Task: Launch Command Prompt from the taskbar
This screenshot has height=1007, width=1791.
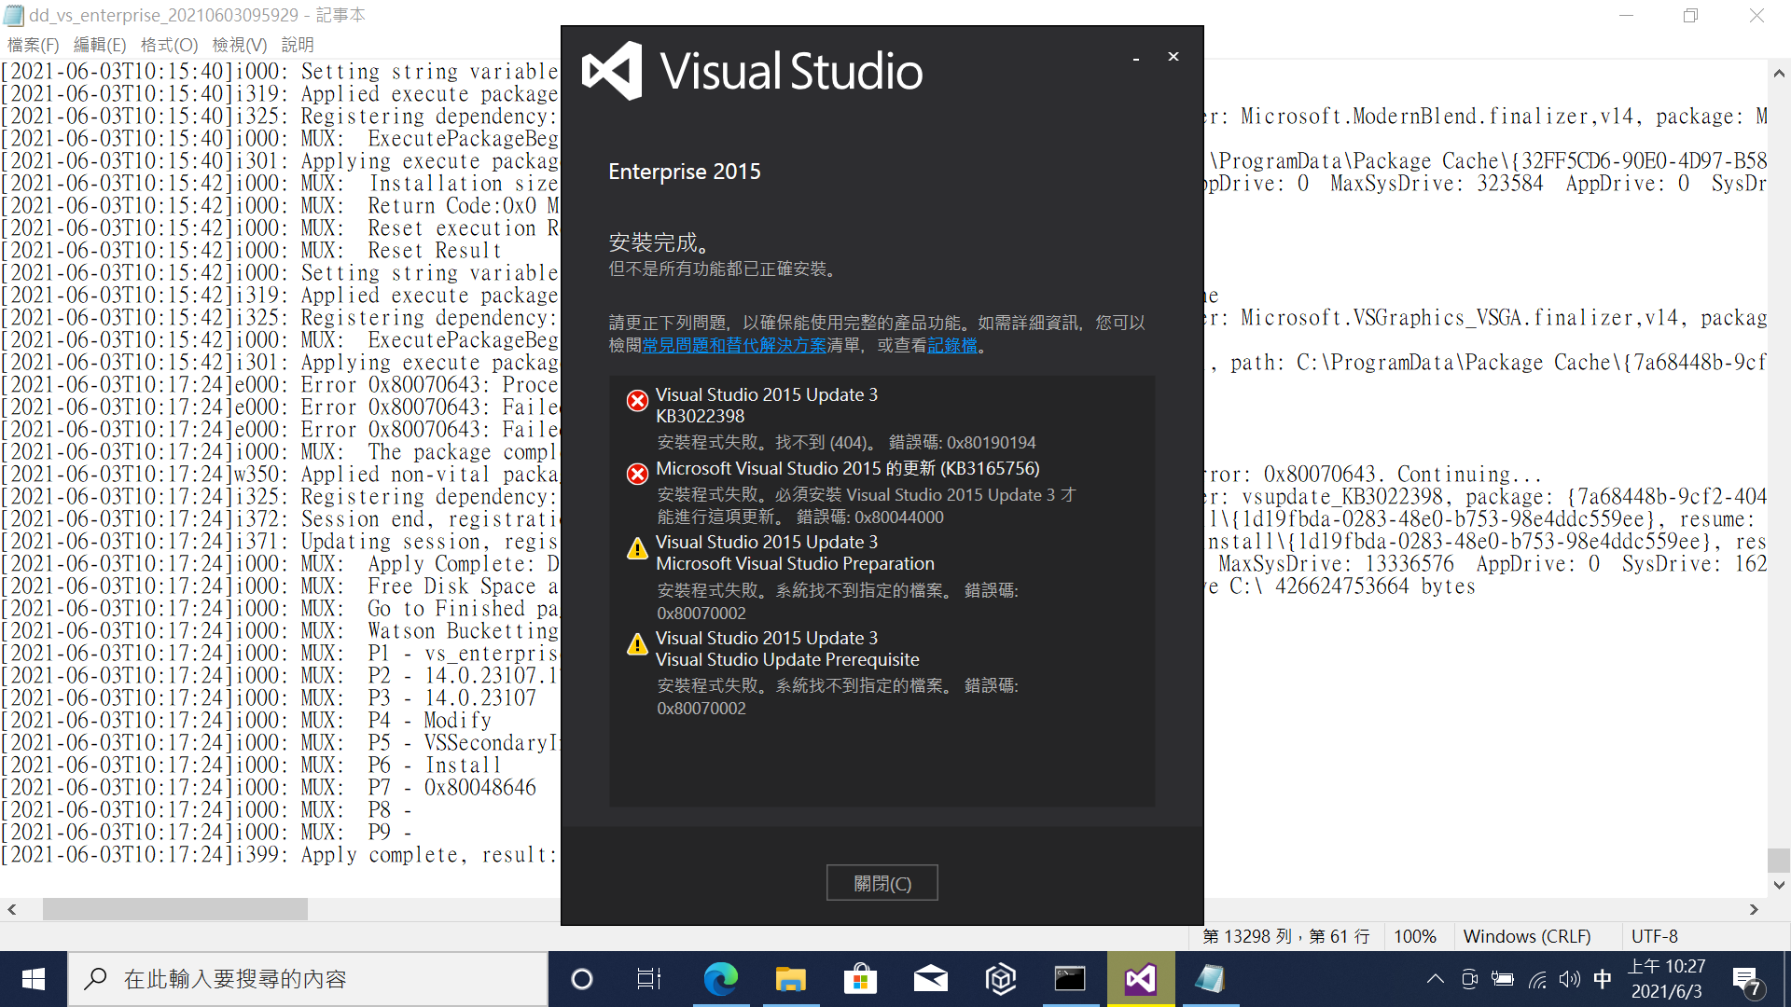Action: click(x=1070, y=978)
